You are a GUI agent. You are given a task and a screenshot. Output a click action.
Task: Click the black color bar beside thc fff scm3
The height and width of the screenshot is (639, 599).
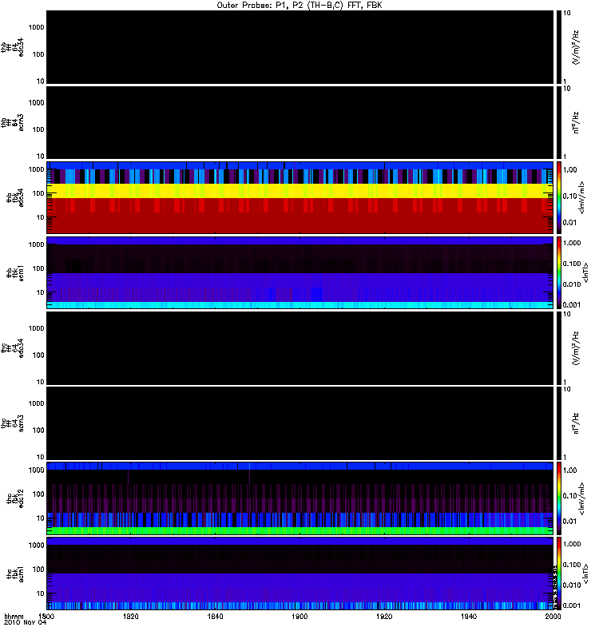[559, 423]
